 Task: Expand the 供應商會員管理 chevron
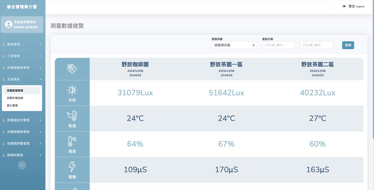(x=40, y=68)
